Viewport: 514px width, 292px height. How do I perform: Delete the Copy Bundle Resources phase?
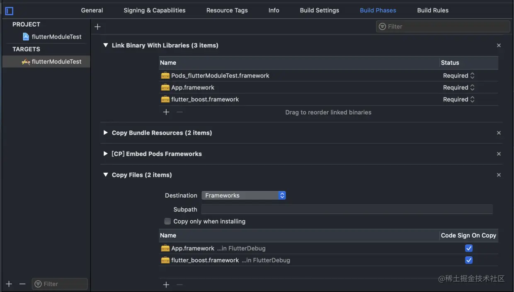click(x=499, y=133)
